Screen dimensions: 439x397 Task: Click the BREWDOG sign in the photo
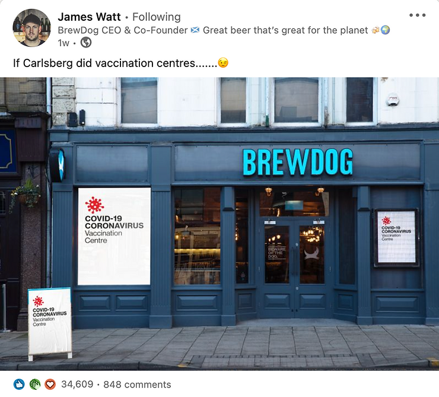pyautogui.click(x=297, y=162)
